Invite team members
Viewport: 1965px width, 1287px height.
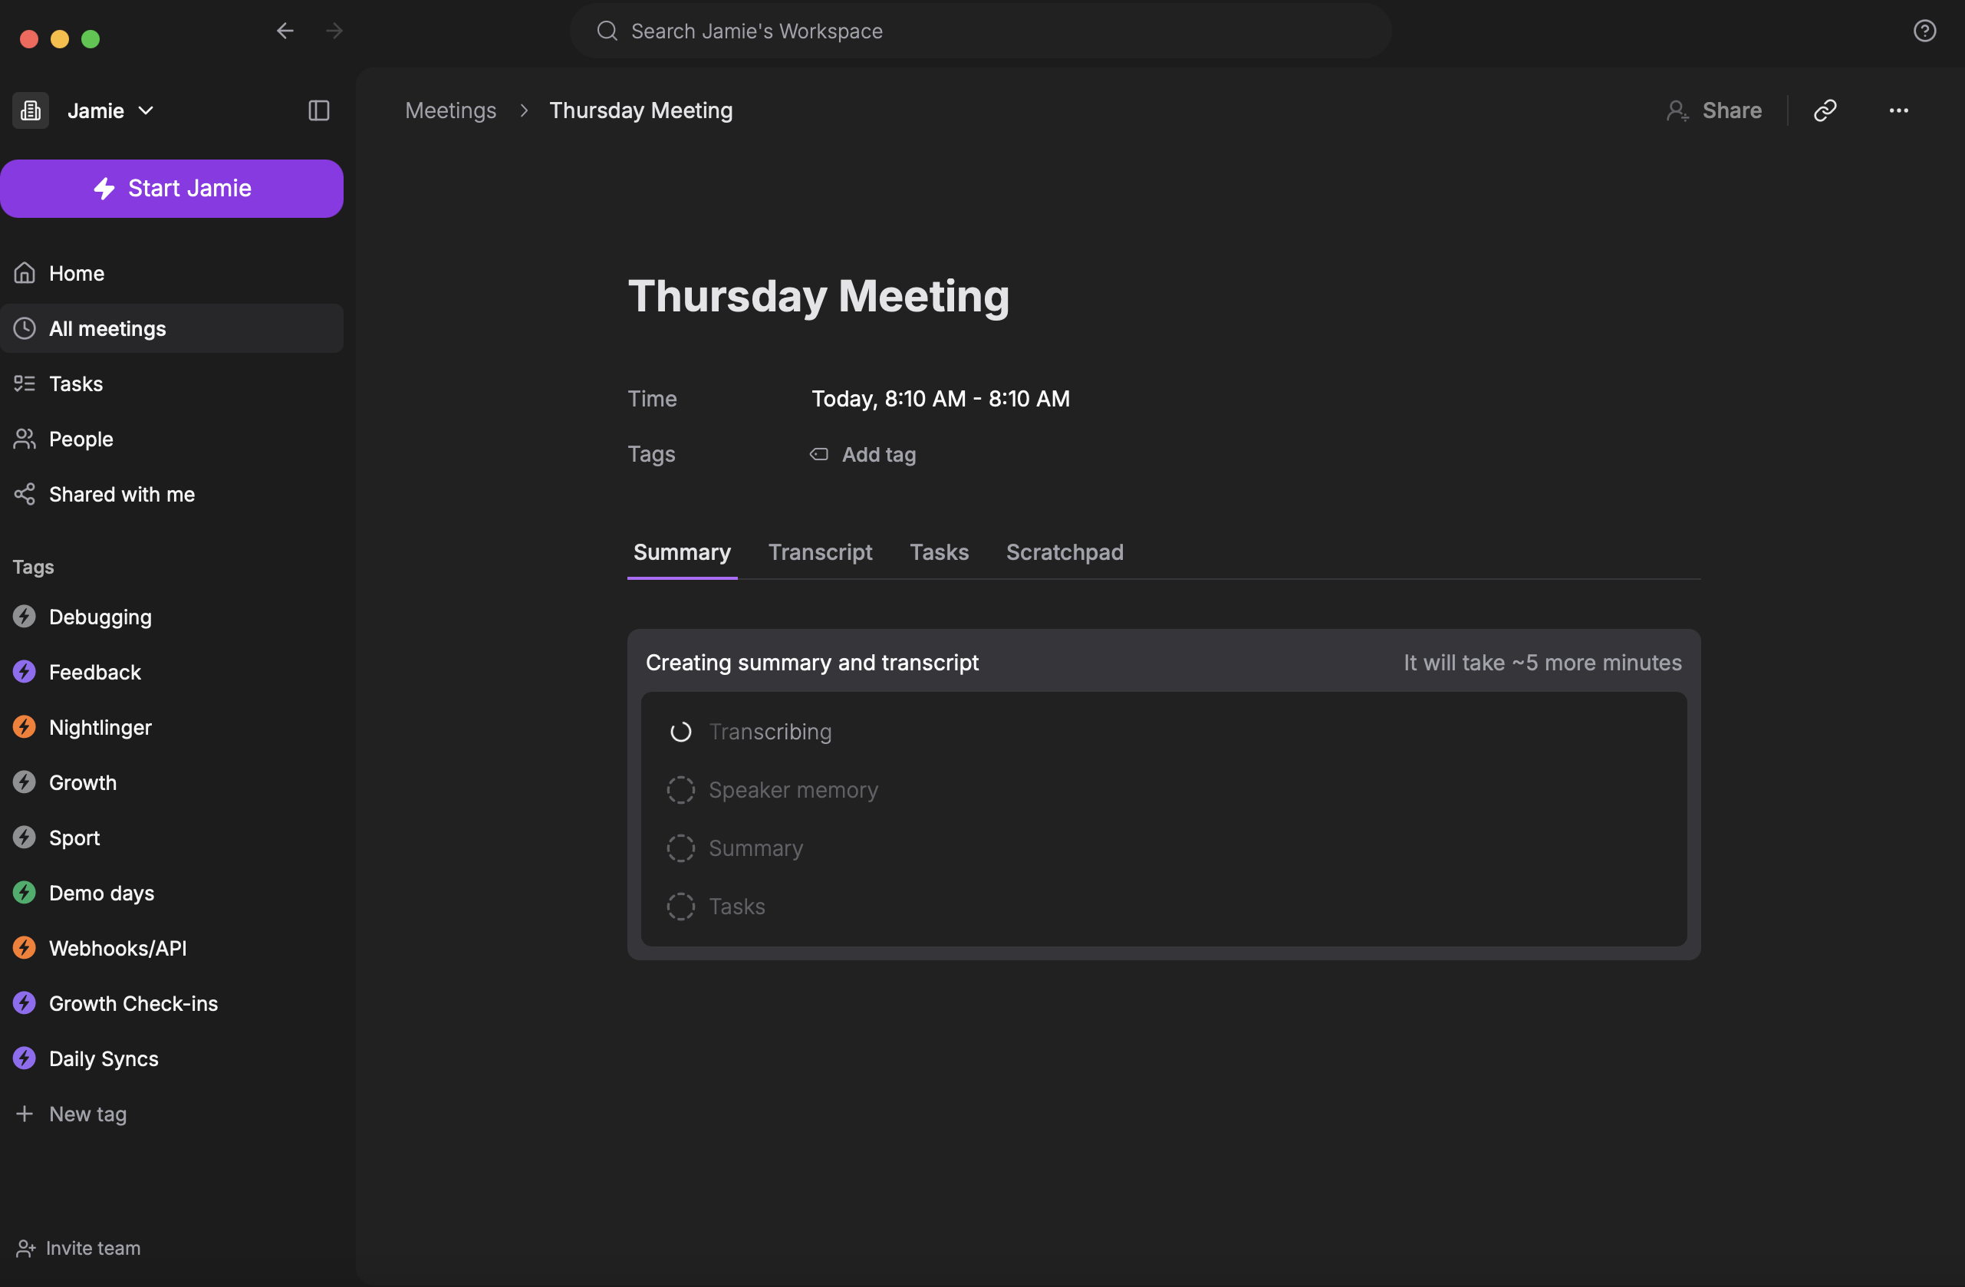[93, 1247]
